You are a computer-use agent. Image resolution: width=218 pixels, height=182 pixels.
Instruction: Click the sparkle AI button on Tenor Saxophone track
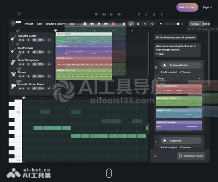coord(49,64)
